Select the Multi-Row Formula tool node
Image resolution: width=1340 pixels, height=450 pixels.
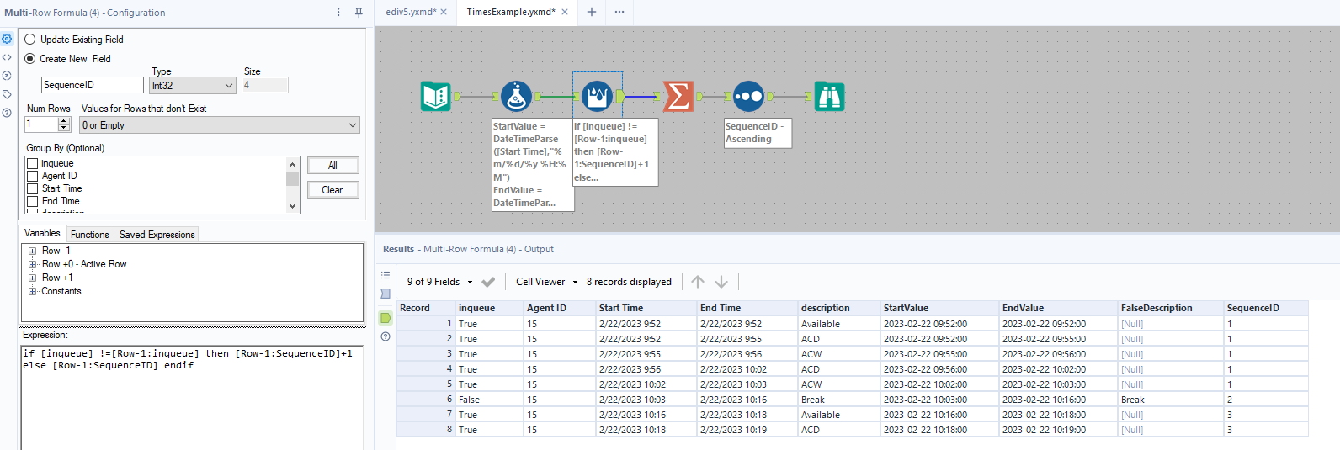click(597, 97)
